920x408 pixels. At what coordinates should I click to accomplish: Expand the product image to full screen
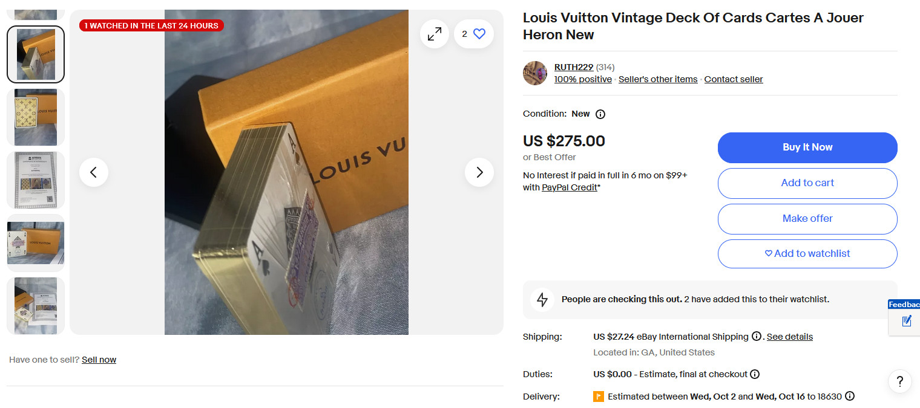tap(435, 34)
